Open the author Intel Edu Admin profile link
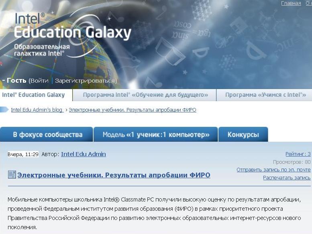This screenshot has width=312, height=234. 84,154
